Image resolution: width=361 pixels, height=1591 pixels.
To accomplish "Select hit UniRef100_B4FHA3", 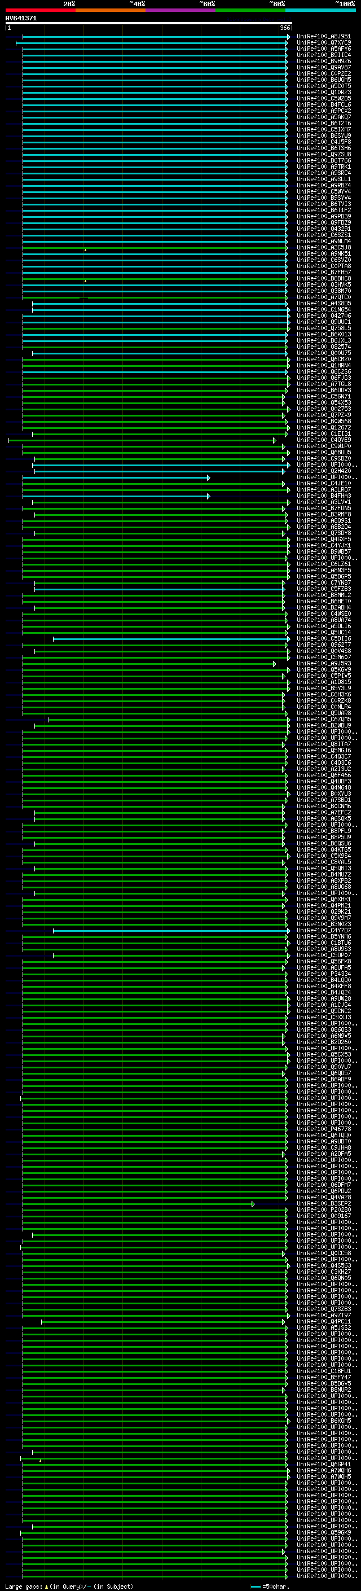I will tap(324, 496).
